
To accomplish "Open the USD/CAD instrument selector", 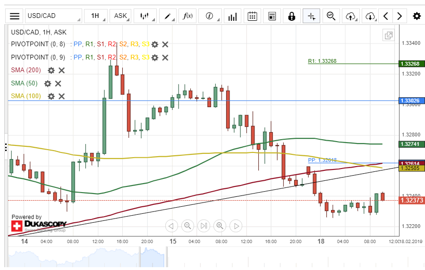I will pyautogui.click(x=53, y=16).
